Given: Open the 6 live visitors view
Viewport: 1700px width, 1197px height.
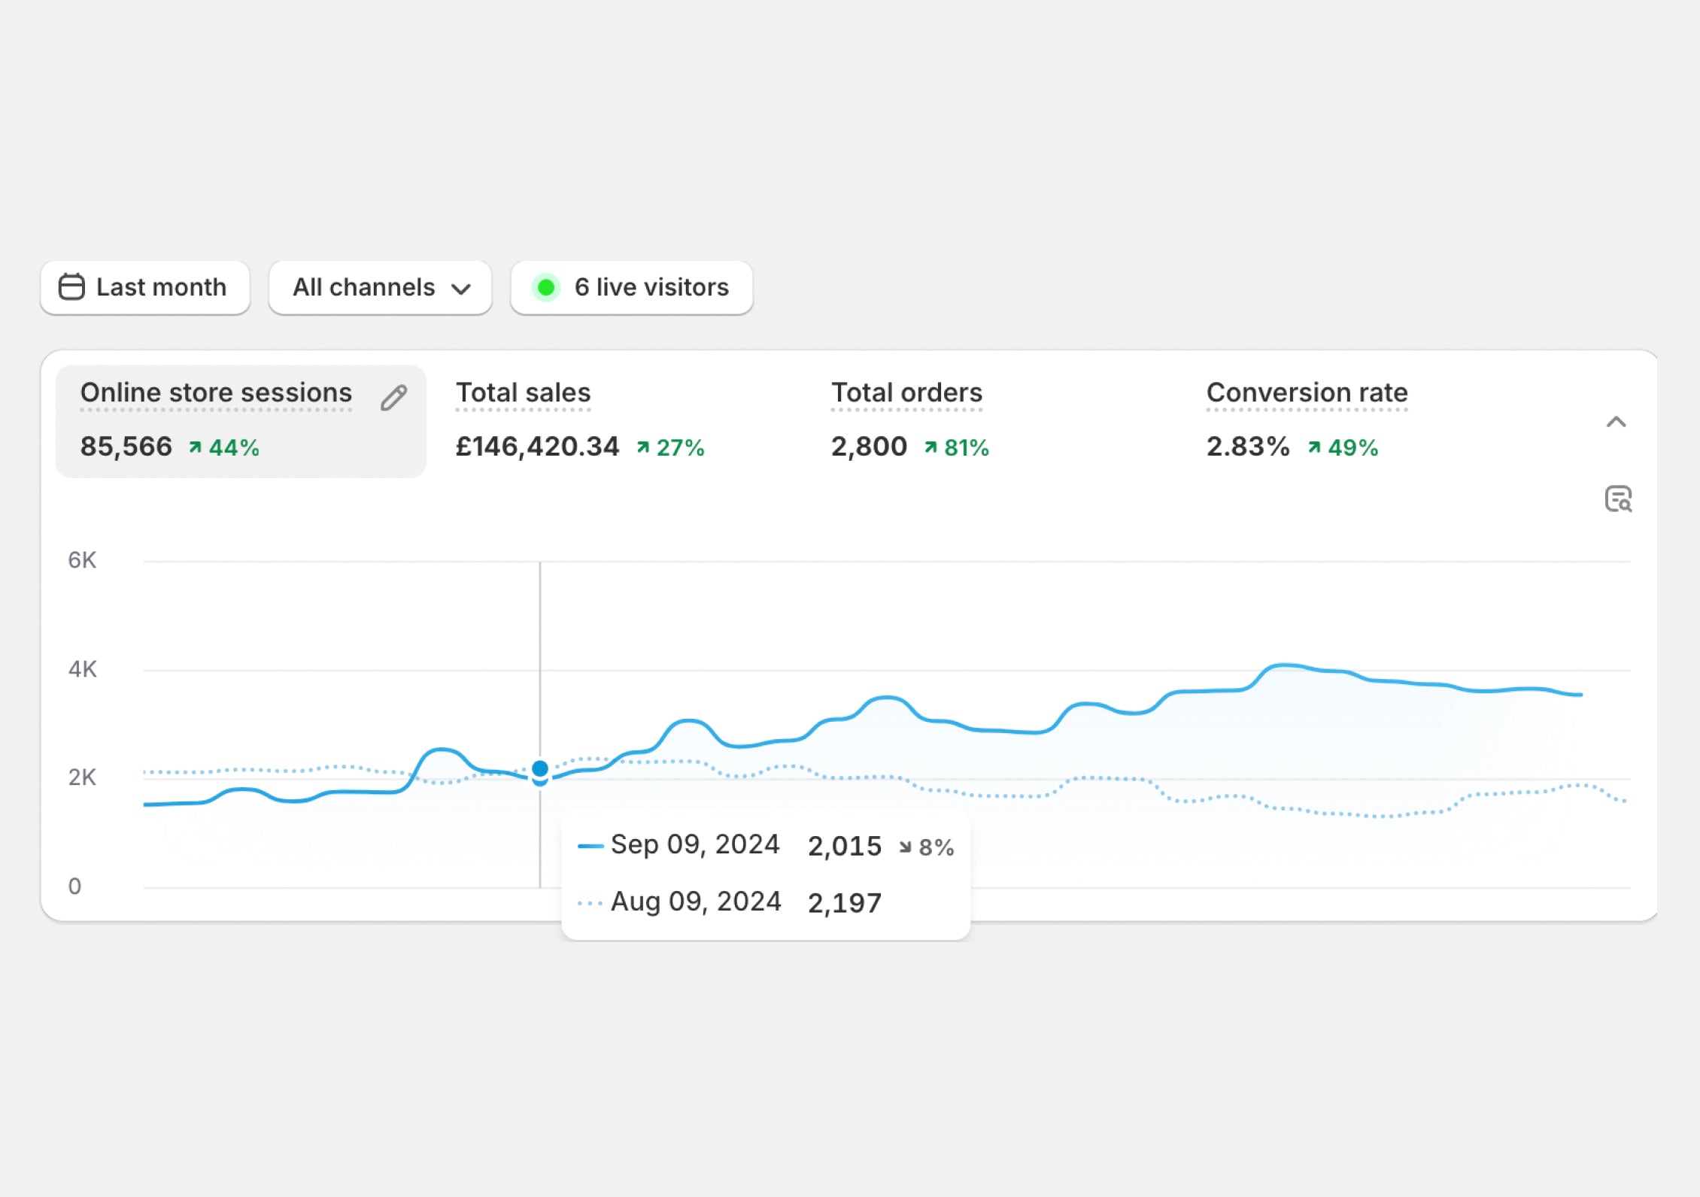Looking at the screenshot, I should click(651, 287).
